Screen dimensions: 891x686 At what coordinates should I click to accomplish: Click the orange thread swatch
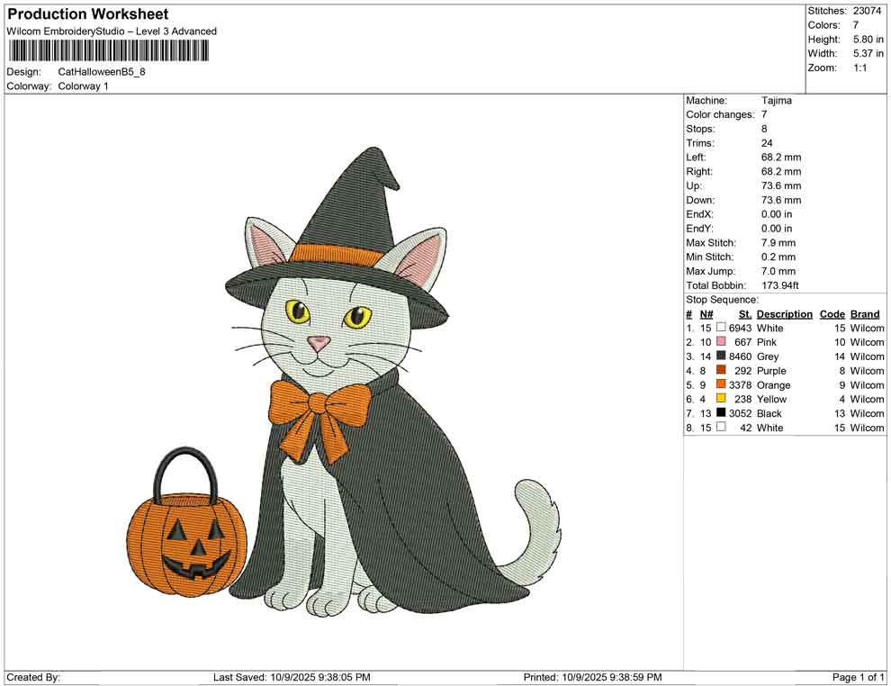(x=721, y=384)
